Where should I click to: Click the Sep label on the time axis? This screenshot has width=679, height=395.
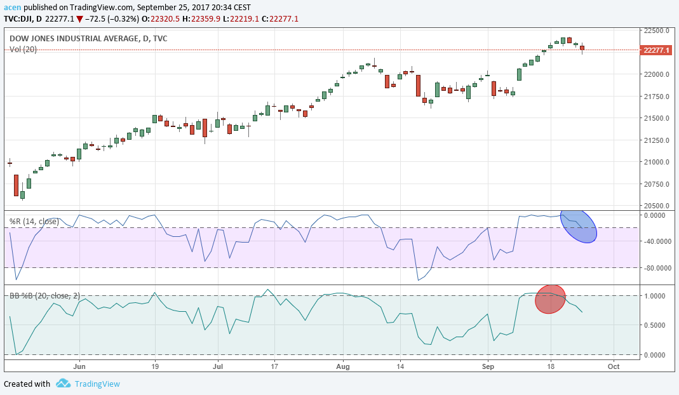tap(488, 366)
